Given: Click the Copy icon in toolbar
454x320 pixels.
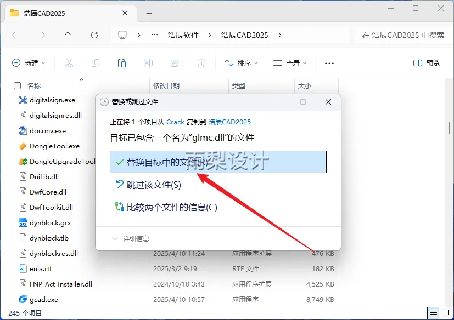Looking at the screenshot, I should click(96, 63).
